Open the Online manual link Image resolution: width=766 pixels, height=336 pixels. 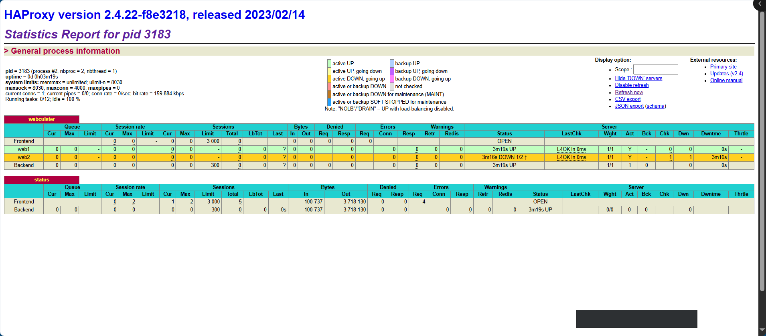click(x=726, y=80)
